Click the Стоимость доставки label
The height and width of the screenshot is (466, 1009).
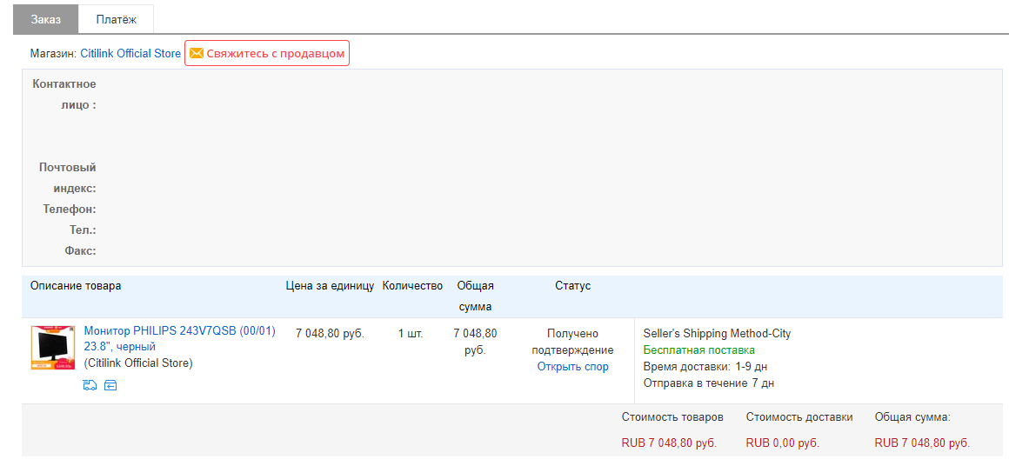(x=800, y=417)
